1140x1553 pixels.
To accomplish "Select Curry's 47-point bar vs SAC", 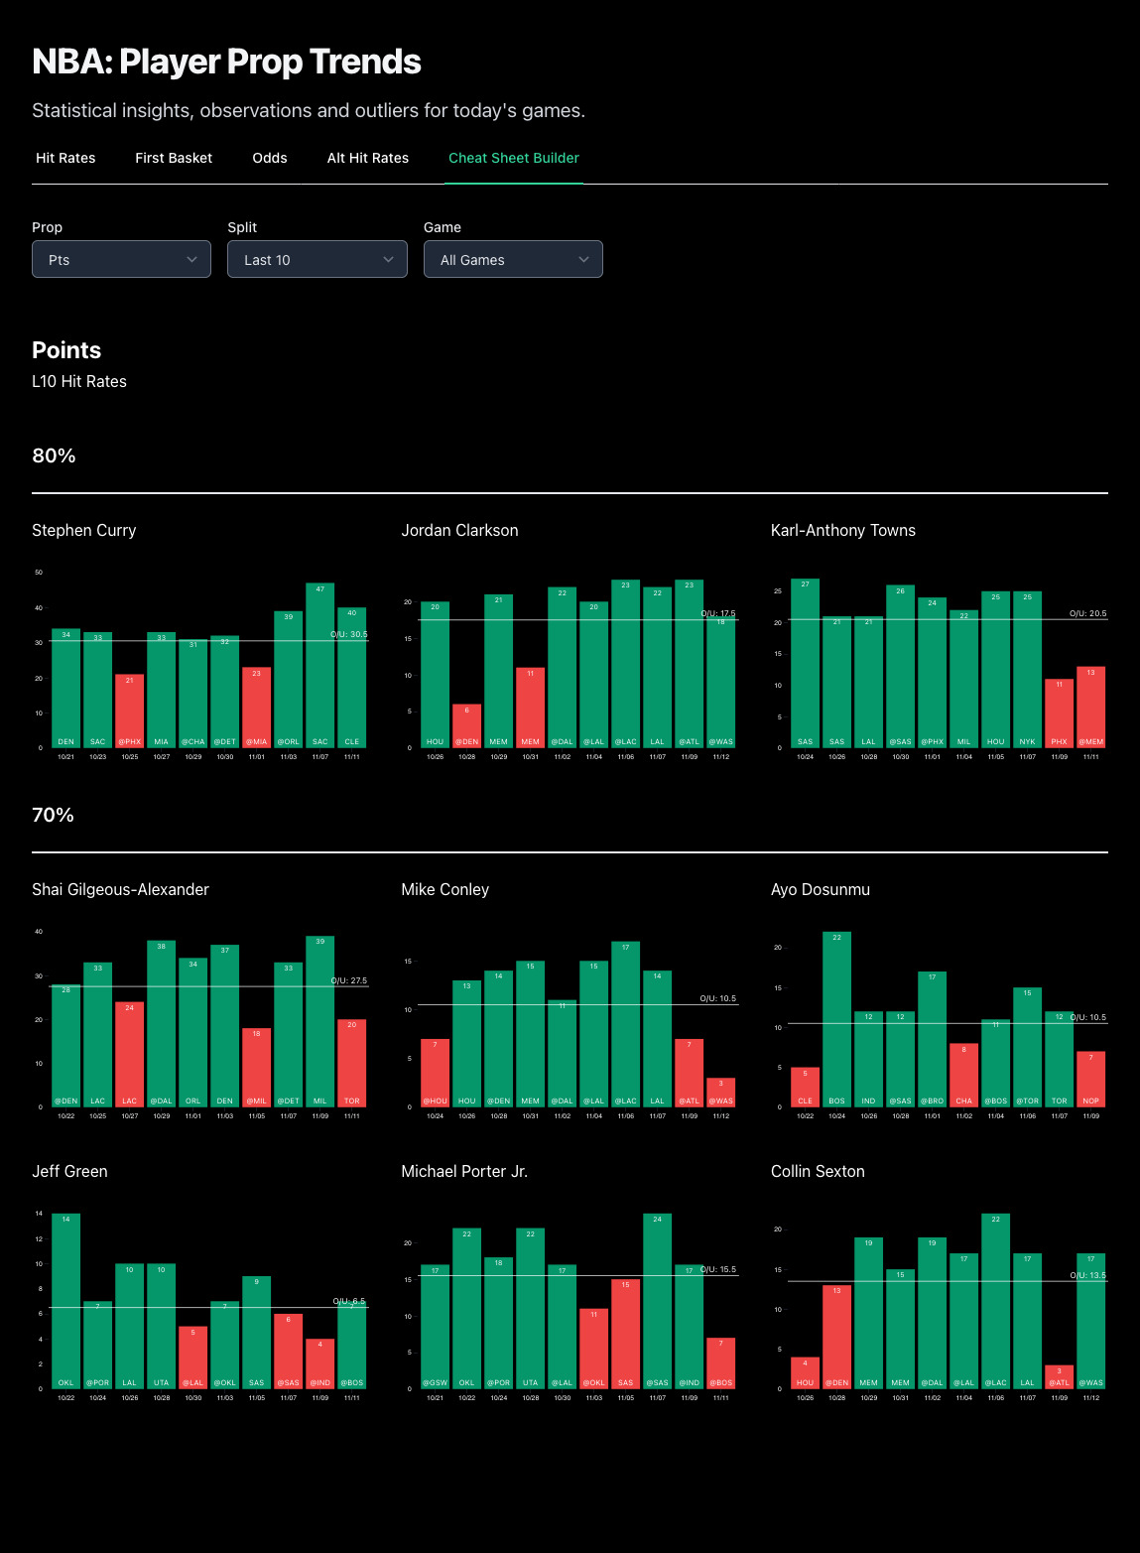I will pyautogui.click(x=320, y=665).
